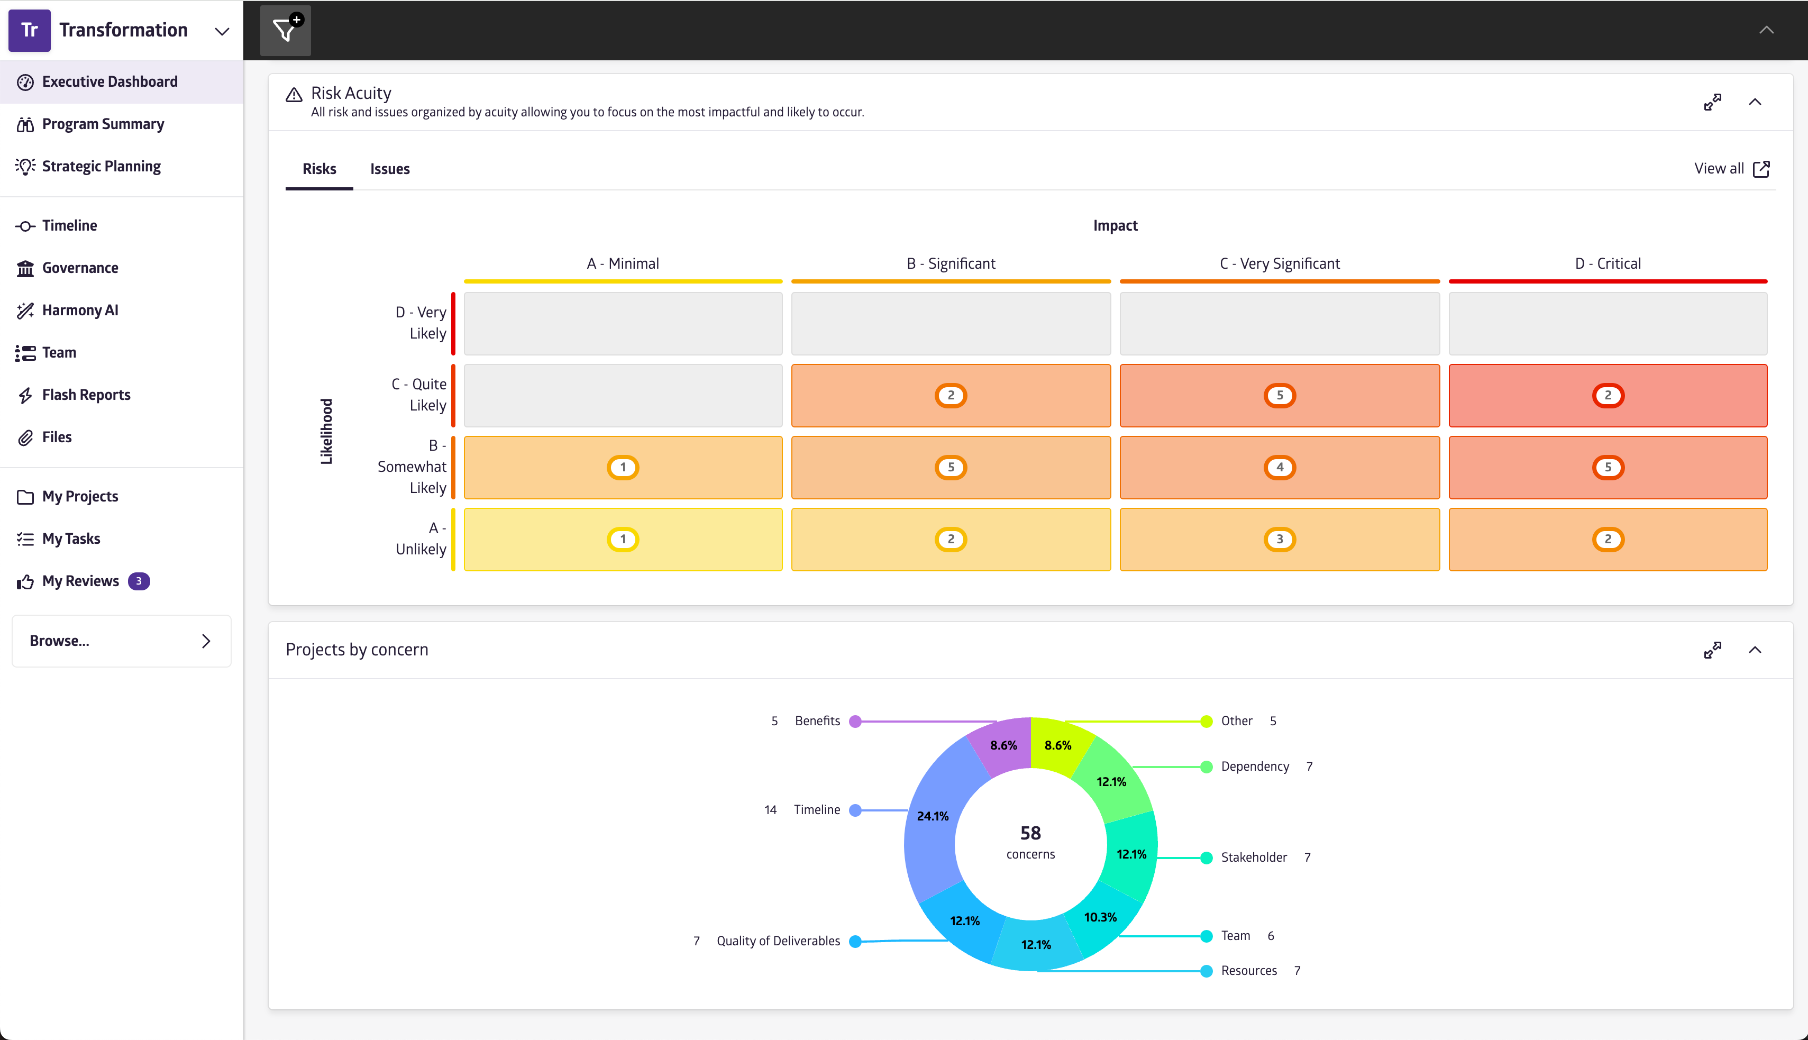Expand Risk Acuity panel to fullscreen
This screenshot has height=1040, width=1808.
point(1712,102)
